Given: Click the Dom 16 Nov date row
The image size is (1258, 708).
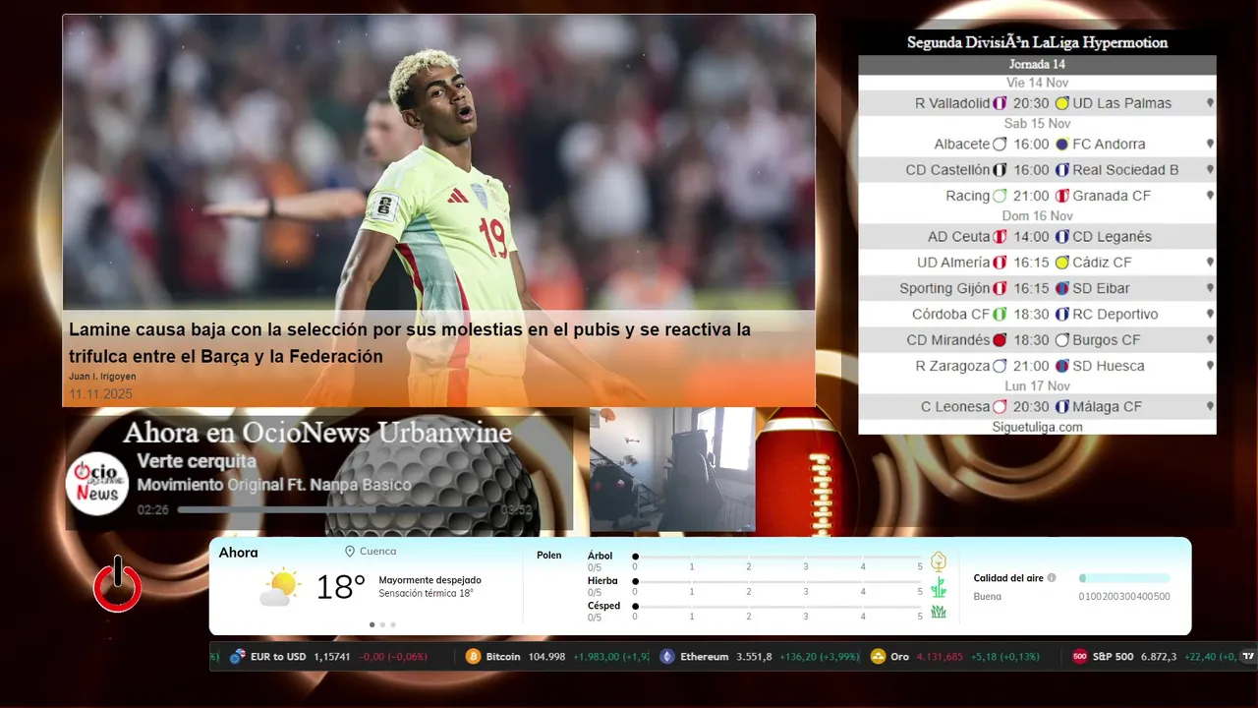Looking at the screenshot, I should click(x=1037, y=215).
